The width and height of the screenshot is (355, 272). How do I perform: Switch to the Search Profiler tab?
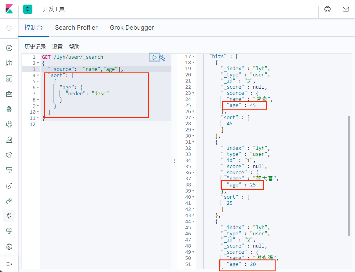(x=76, y=28)
